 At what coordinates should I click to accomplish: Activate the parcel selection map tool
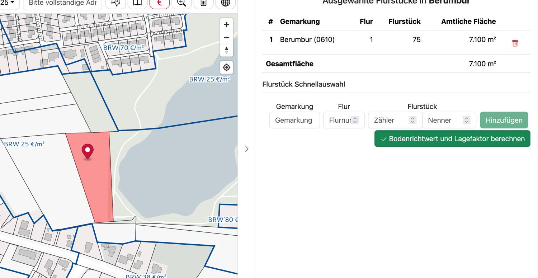(x=115, y=3)
